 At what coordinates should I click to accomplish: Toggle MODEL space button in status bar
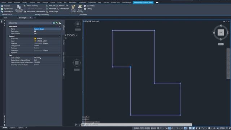coord(153,128)
